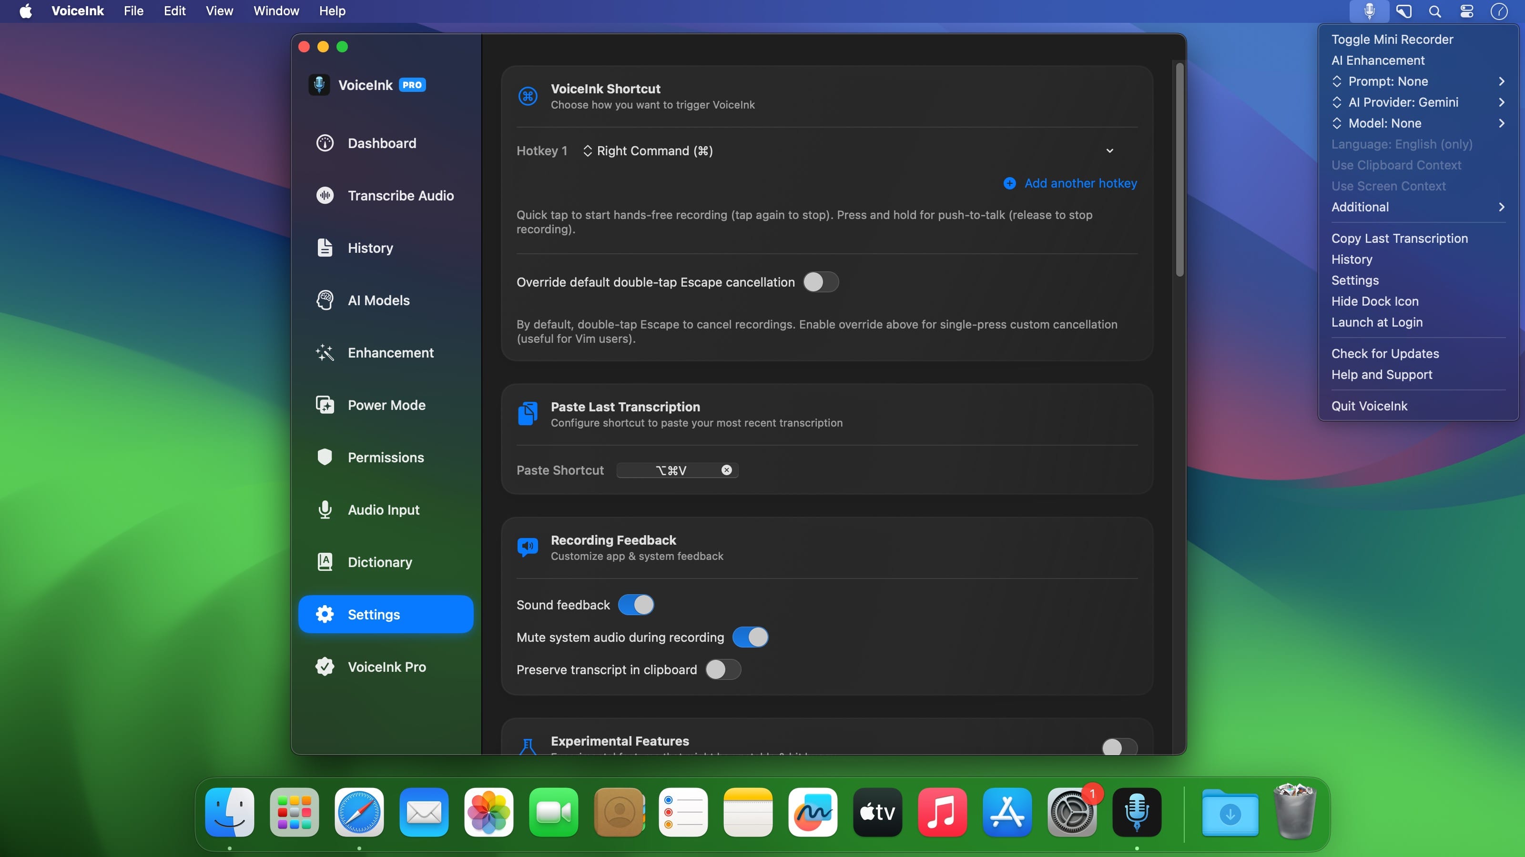Select the Dictionary book icon
Screen dimensions: 1525x857
click(325, 562)
